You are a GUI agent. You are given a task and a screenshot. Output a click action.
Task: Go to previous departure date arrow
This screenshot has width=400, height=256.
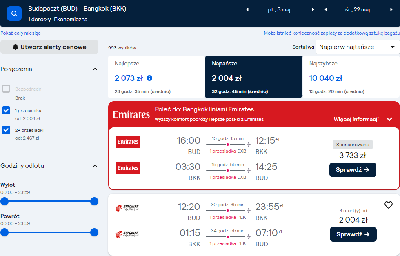(x=247, y=9)
